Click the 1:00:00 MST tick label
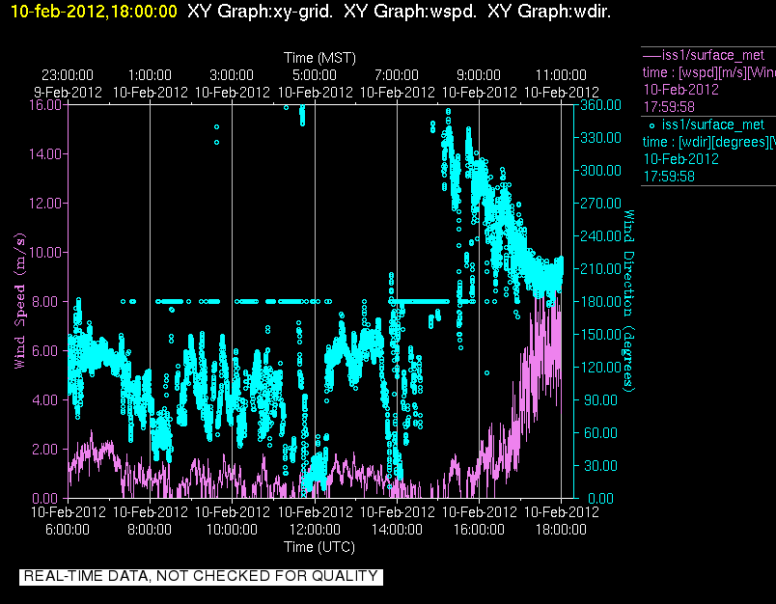Viewport: 776px width, 604px height. (150, 75)
